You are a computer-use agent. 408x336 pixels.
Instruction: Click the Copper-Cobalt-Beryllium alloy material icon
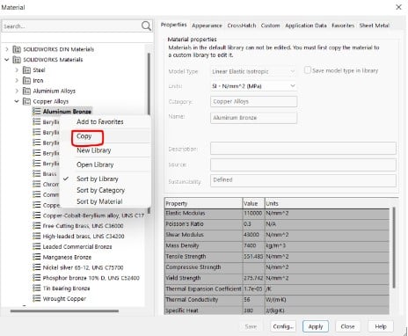tap(37, 215)
